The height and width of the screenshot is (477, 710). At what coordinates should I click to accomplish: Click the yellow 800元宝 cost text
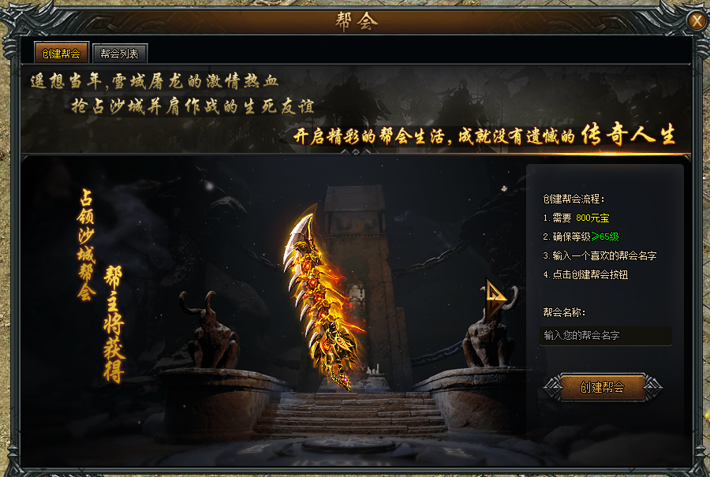(x=592, y=218)
